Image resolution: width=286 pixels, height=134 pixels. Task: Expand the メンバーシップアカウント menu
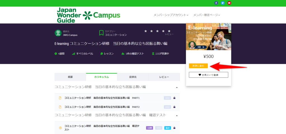tap(171, 15)
